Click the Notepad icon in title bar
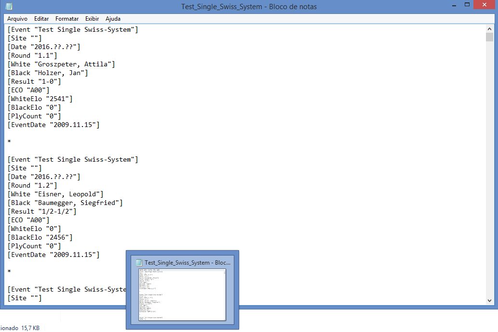 (x=9, y=7)
